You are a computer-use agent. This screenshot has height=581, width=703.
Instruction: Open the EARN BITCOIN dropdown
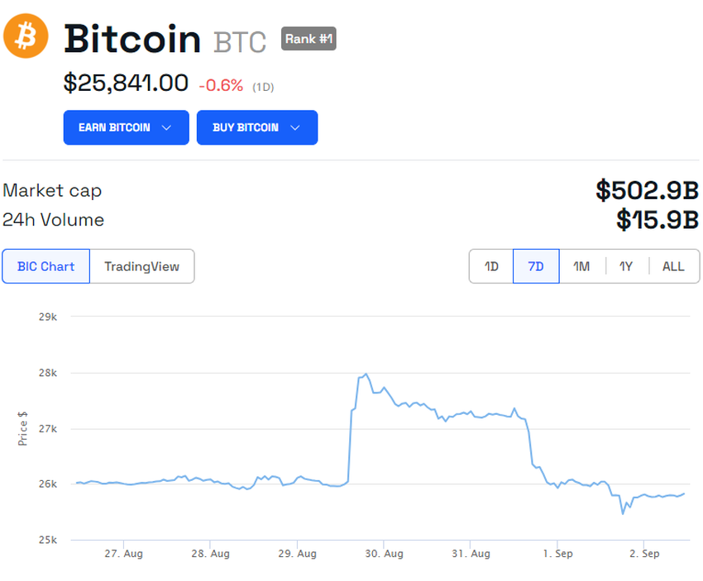click(126, 127)
